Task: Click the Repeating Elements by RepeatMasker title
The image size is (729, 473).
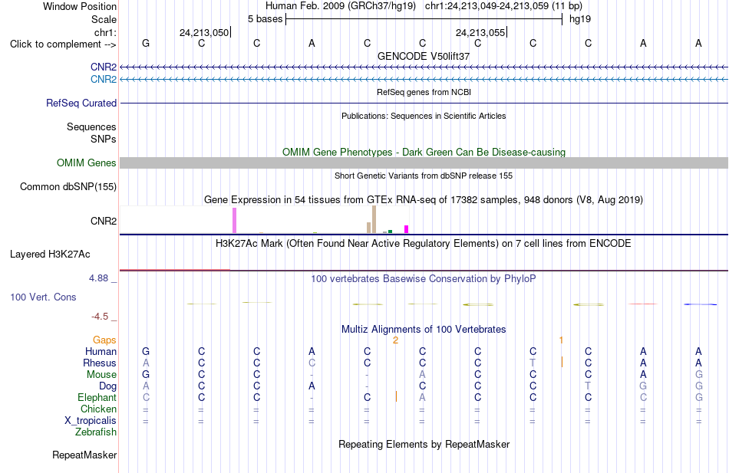Action: (x=424, y=444)
